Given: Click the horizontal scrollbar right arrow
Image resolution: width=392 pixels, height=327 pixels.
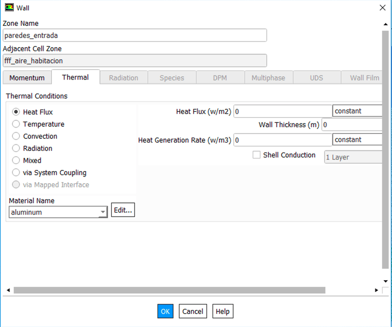Looking at the screenshot, I should tap(376, 290).
